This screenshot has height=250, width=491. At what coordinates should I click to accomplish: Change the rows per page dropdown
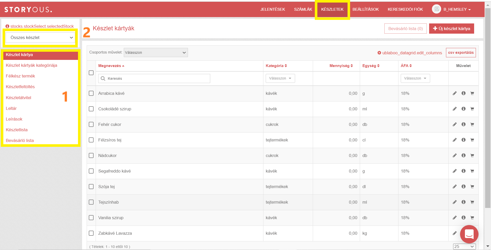(464, 246)
